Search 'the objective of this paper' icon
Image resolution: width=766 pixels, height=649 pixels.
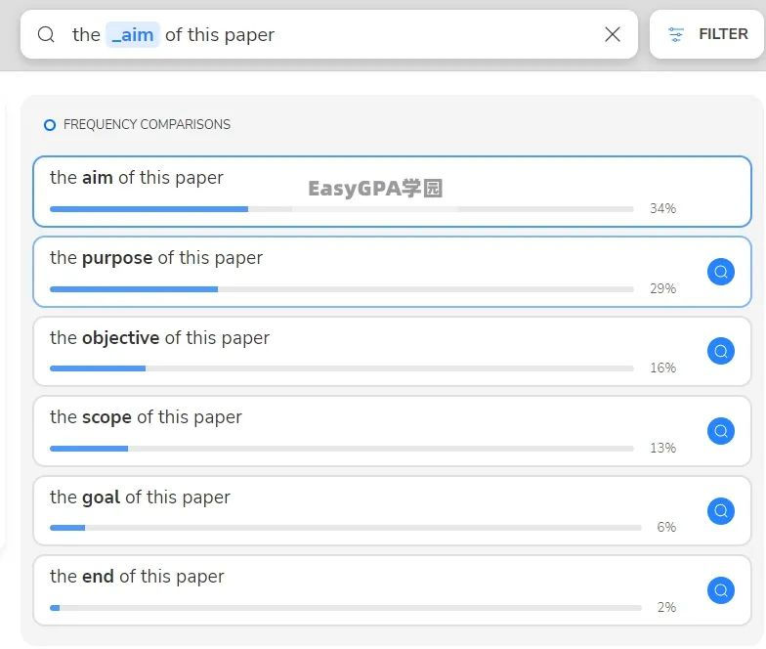721,351
